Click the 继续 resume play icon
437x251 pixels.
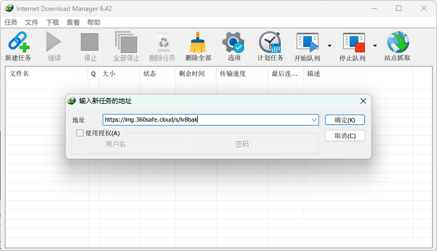(x=54, y=41)
